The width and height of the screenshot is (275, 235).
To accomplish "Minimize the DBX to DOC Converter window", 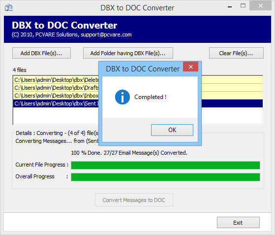I will tap(230, 7).
